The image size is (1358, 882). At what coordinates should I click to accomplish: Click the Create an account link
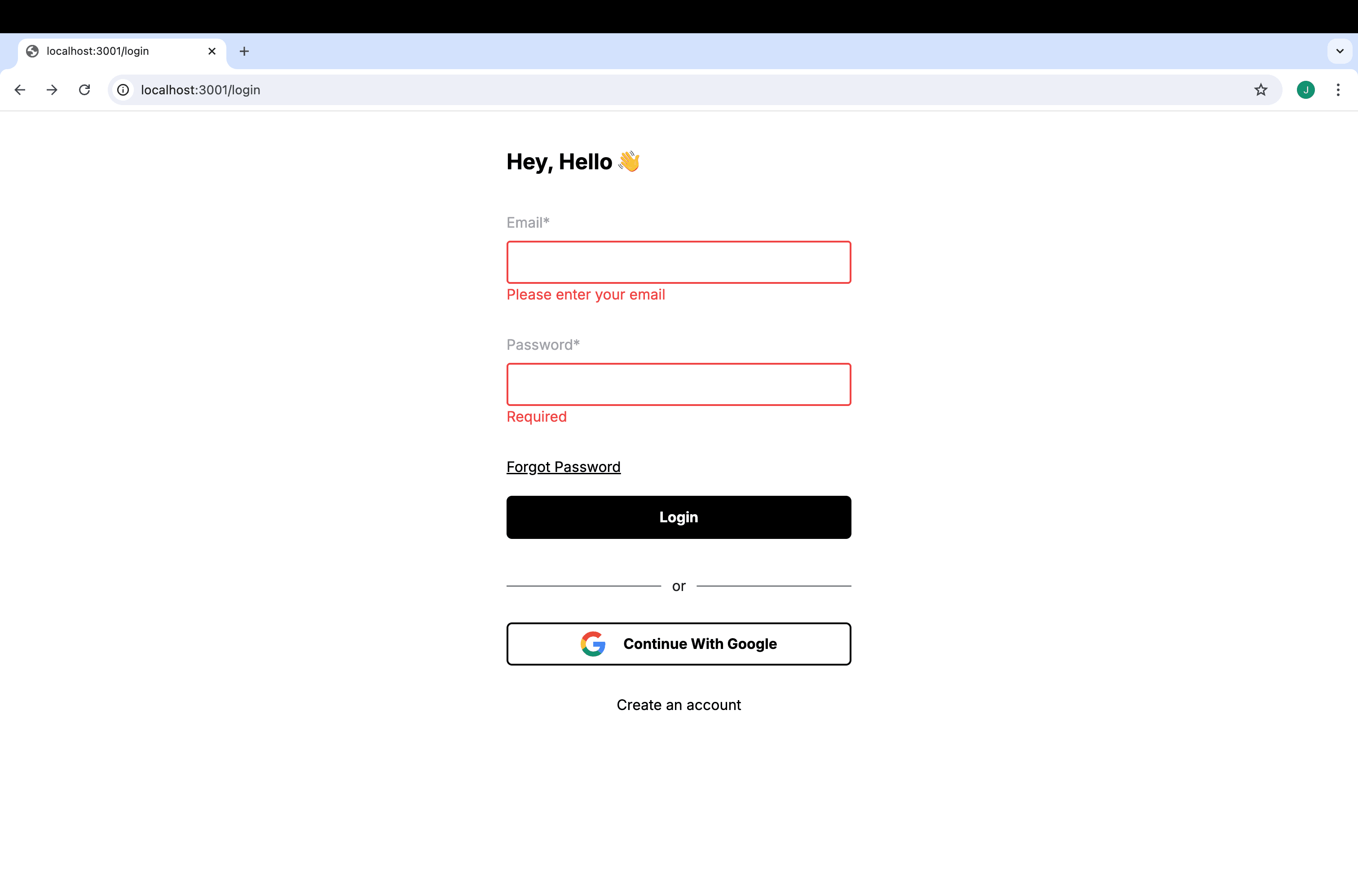click(678, 705)
